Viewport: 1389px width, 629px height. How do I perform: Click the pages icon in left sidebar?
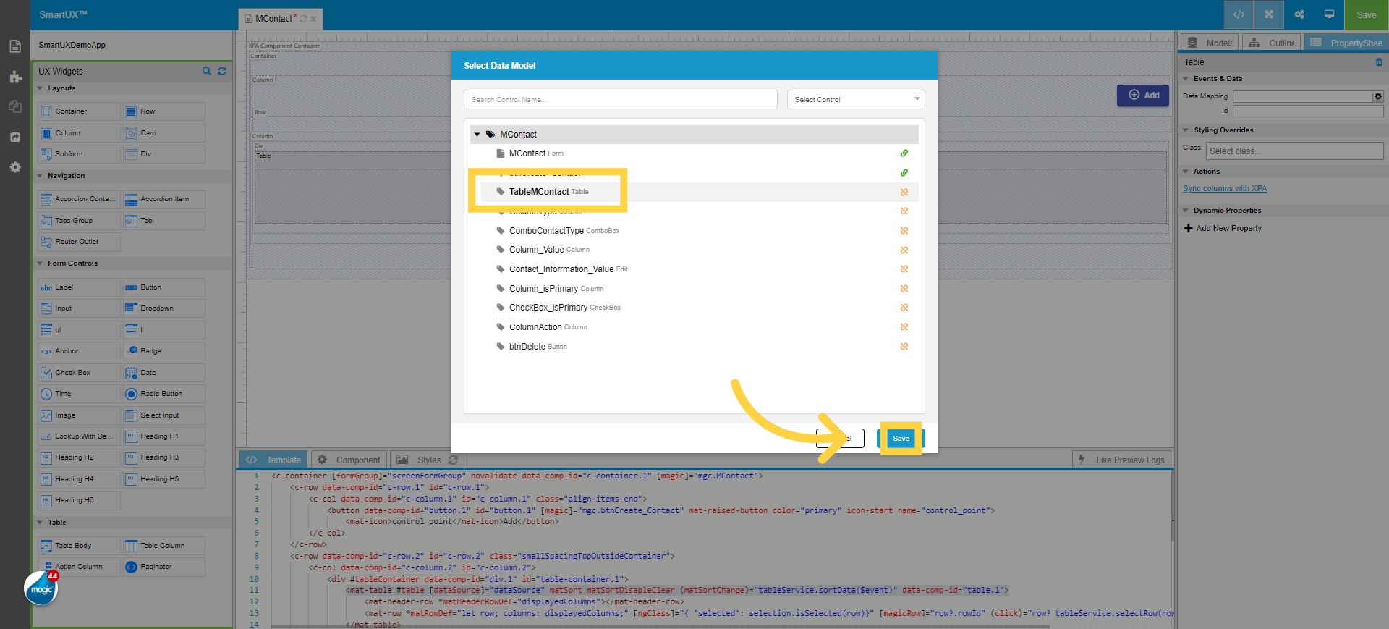click(15, 46)
